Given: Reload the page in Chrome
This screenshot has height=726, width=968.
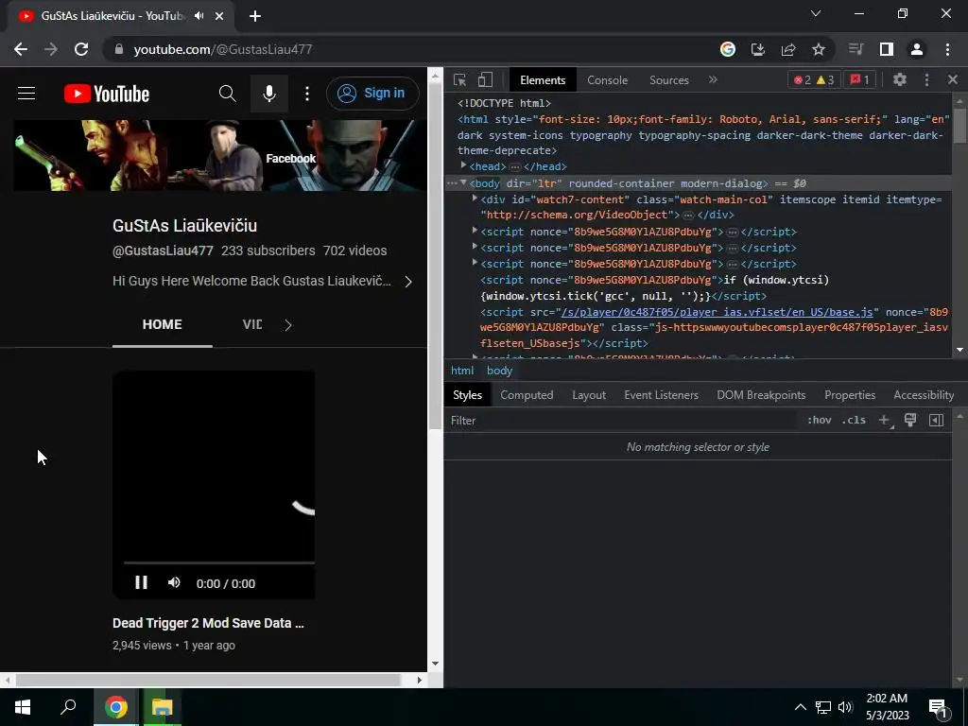Looking at the screenshot, I should pyautogui.click(x=81, y=49).
